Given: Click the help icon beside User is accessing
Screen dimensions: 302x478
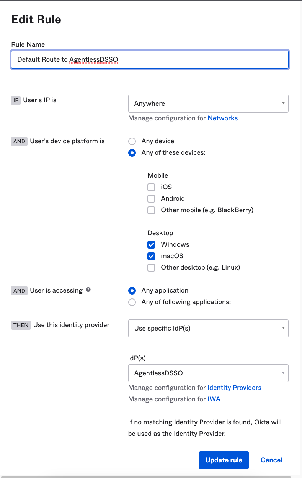Looking at the screenshot, I should [x=88, y=290].
